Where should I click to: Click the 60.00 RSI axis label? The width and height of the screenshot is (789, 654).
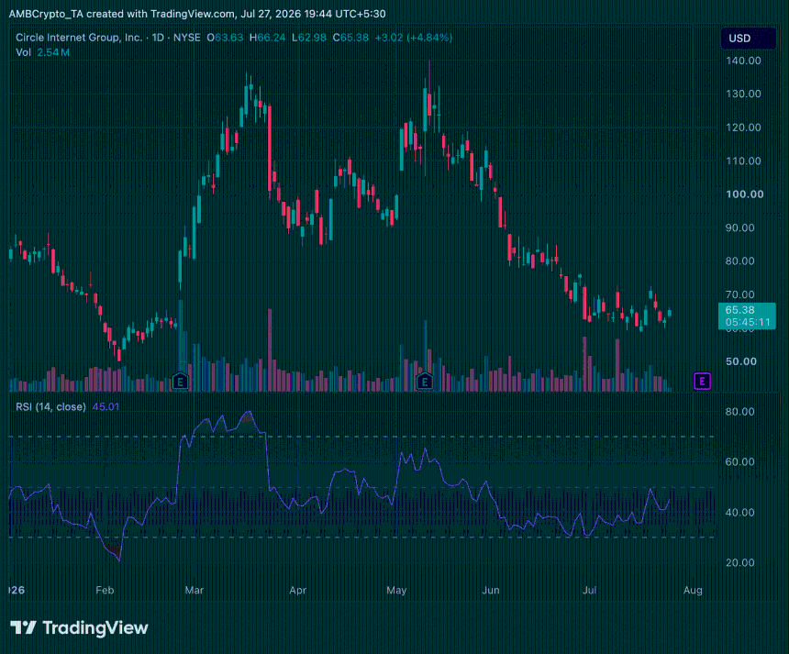(x=739, y=461)
